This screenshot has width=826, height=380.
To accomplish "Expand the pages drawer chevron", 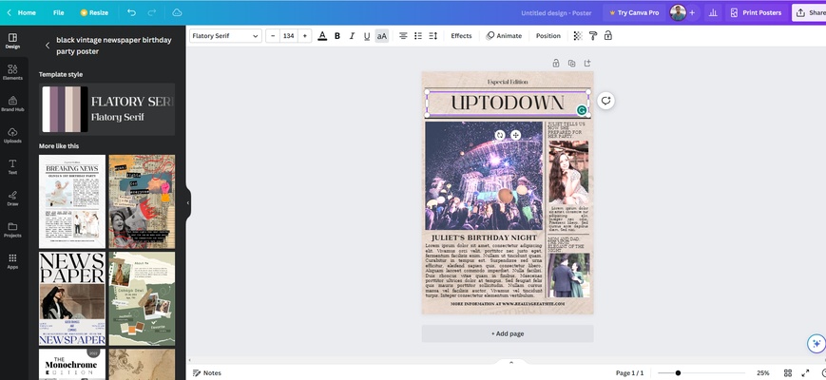I will pyautogui.click(x=510, y=362).
